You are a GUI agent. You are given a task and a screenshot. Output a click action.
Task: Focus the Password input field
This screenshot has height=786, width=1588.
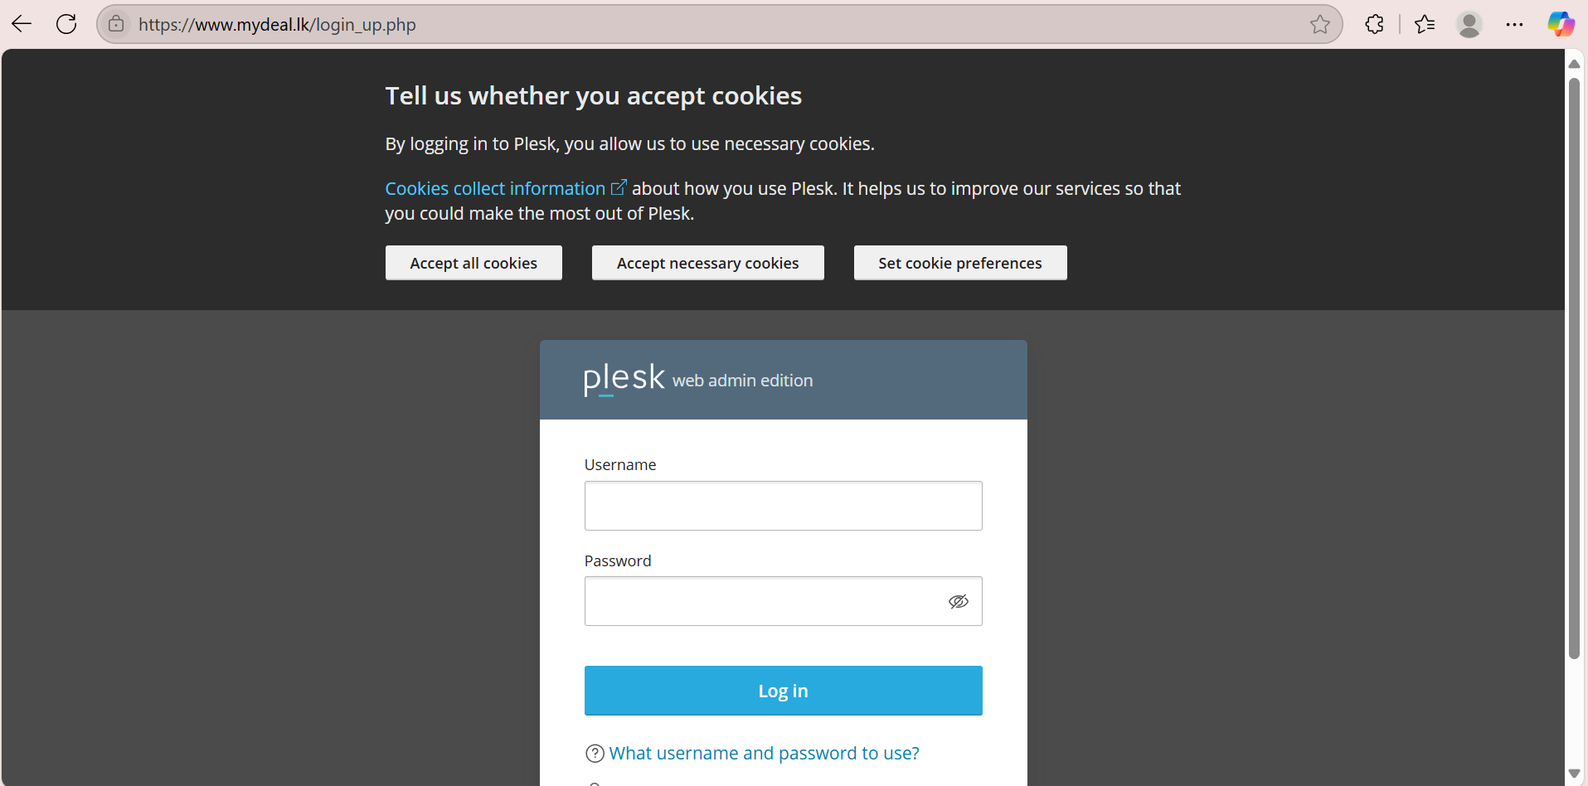click(x=763, y=601)
